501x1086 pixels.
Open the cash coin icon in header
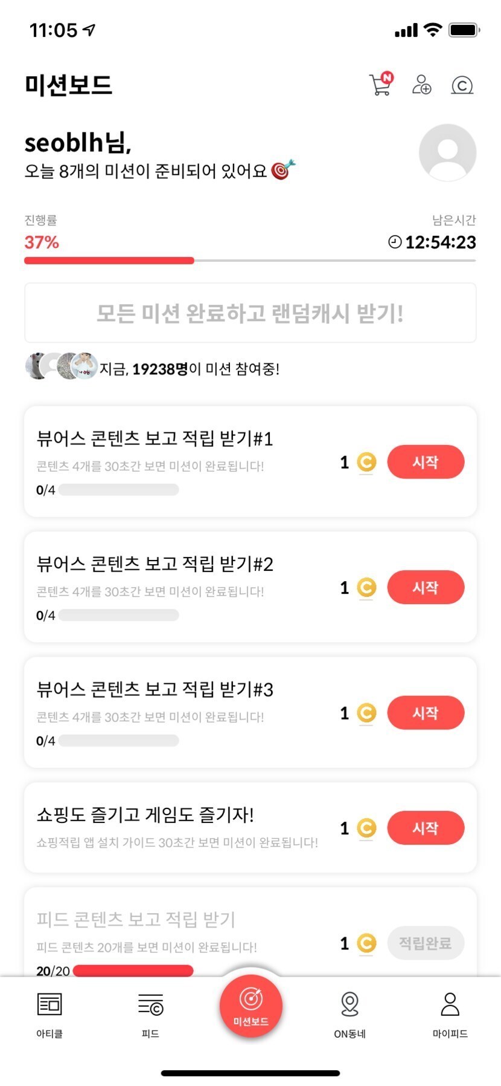click(462, 85)
